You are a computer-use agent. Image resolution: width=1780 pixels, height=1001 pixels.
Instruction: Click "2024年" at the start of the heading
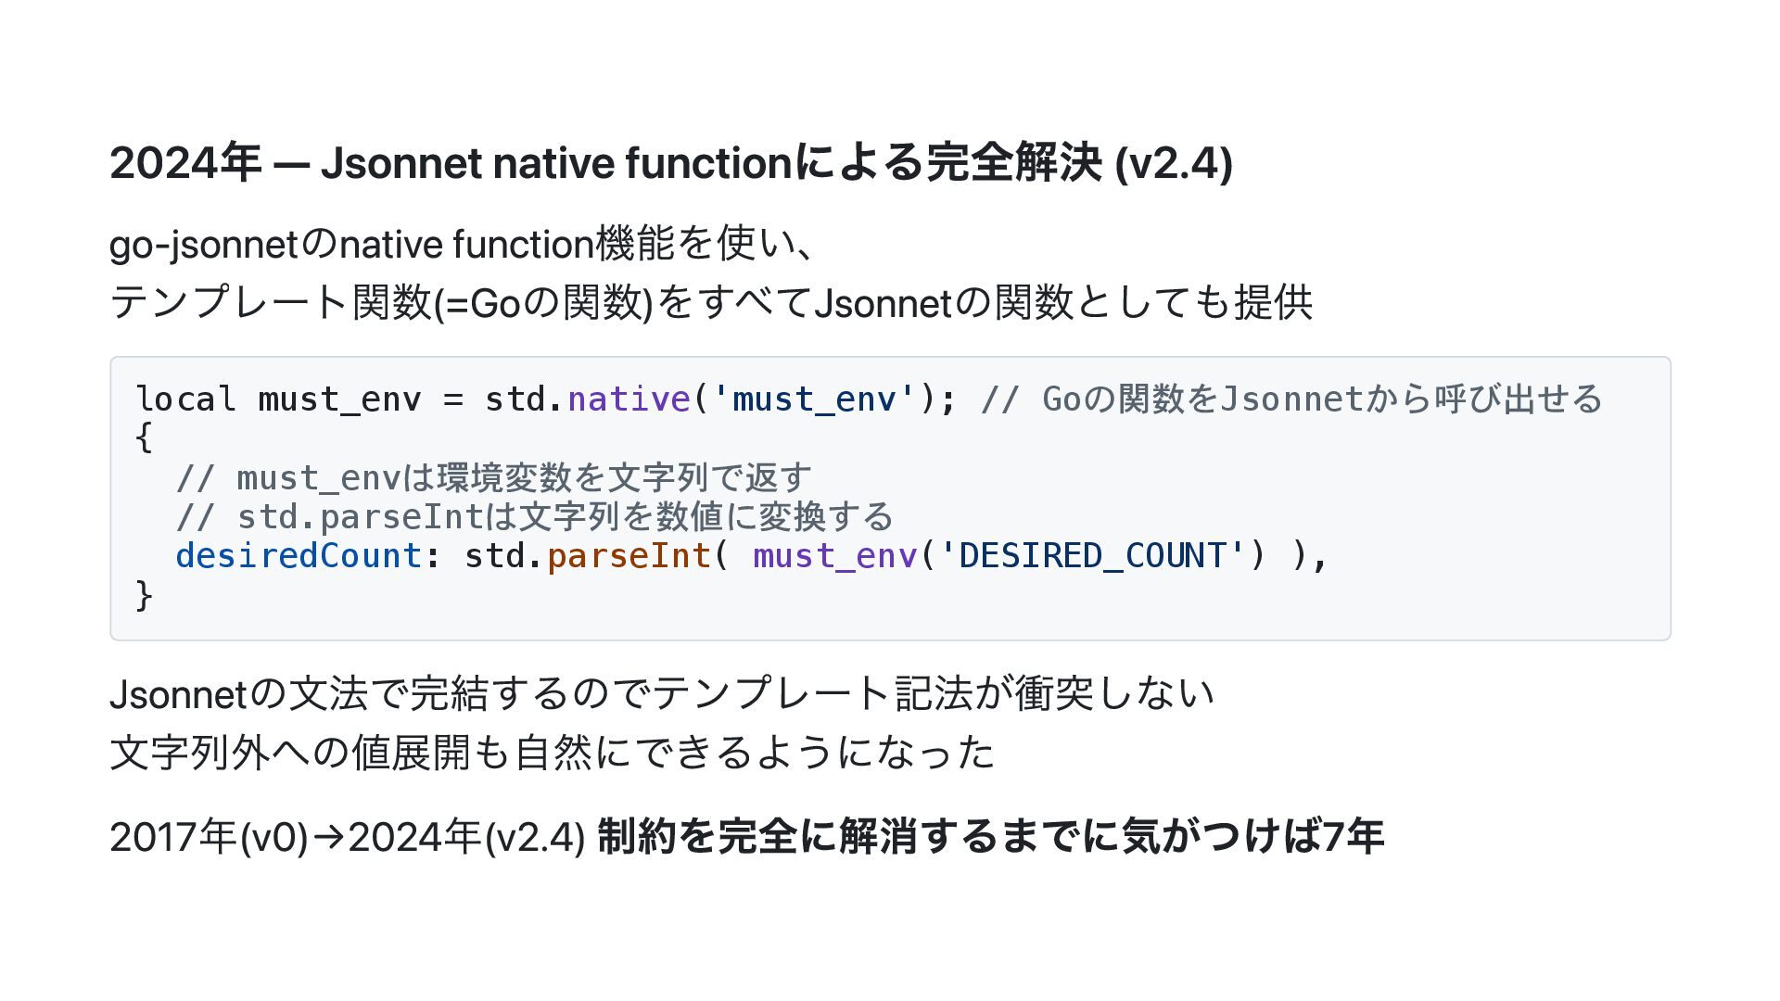184,163
